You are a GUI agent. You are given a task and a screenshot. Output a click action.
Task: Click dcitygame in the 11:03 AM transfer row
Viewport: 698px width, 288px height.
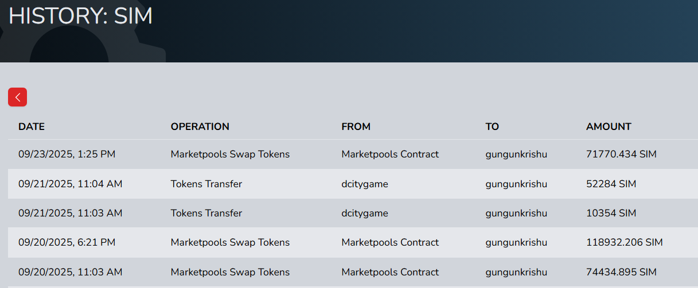[365, 213]
